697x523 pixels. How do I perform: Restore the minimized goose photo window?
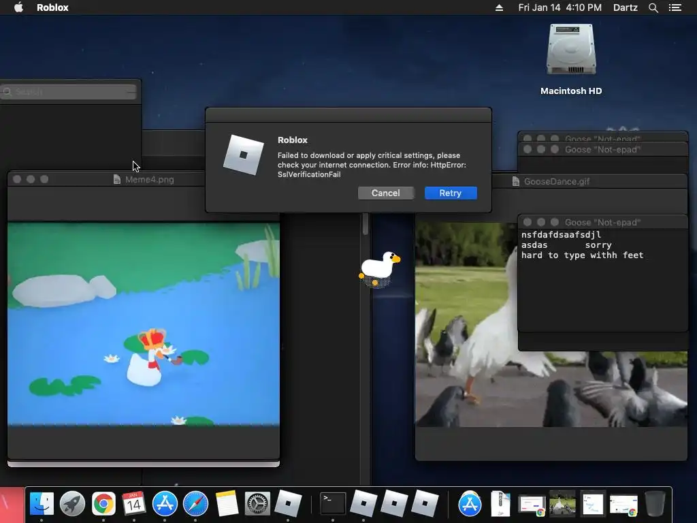coord(562,504)
